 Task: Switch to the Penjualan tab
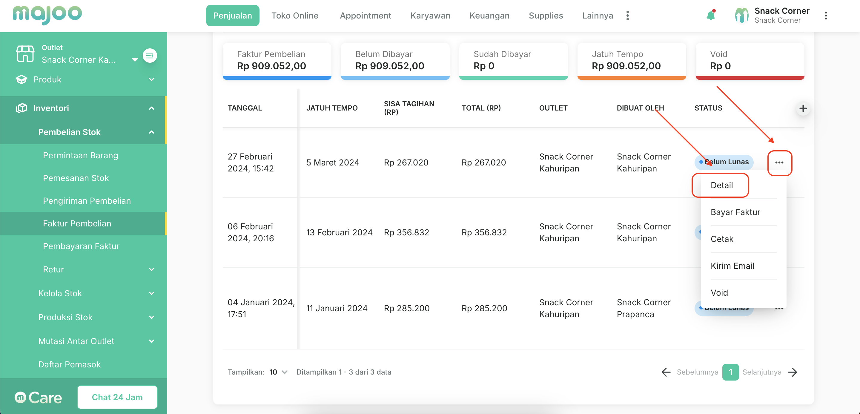232,15
